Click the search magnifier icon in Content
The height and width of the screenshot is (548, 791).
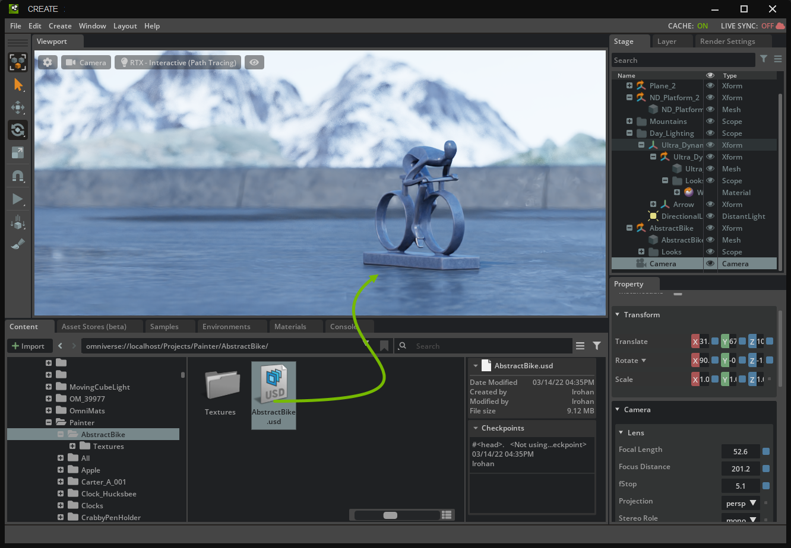[x=403, y=346]
